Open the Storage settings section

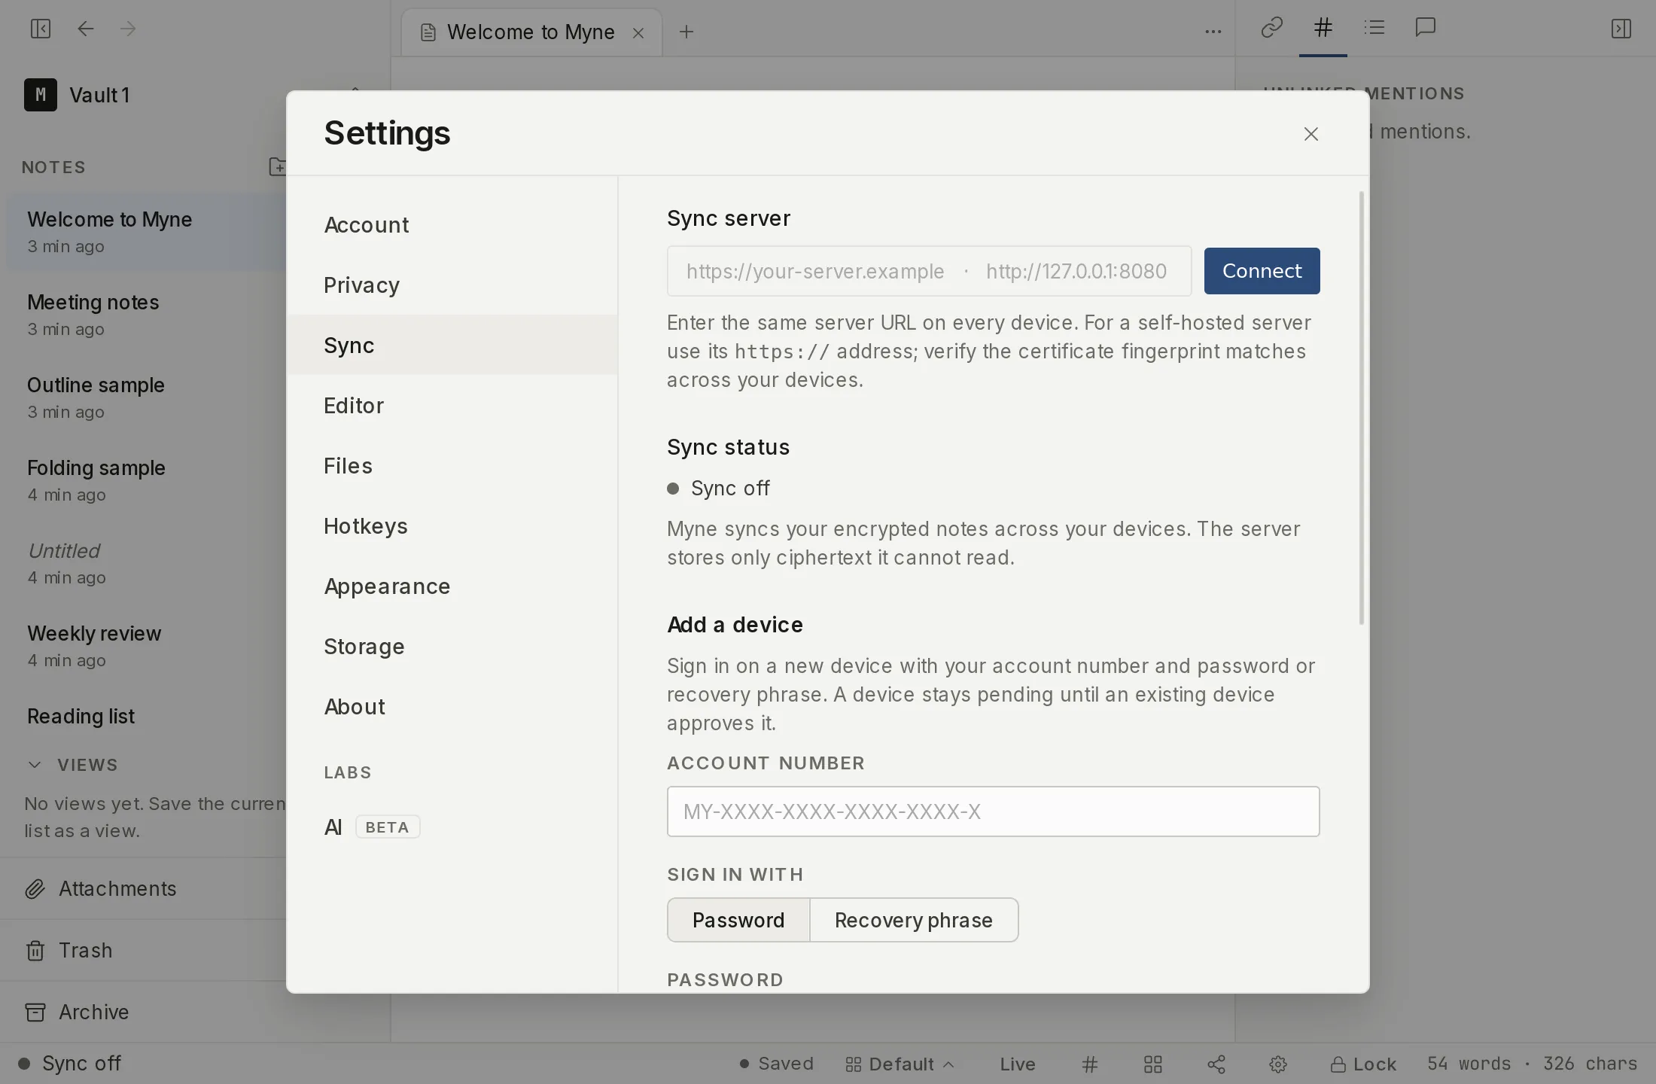click(x=452, y=646)
